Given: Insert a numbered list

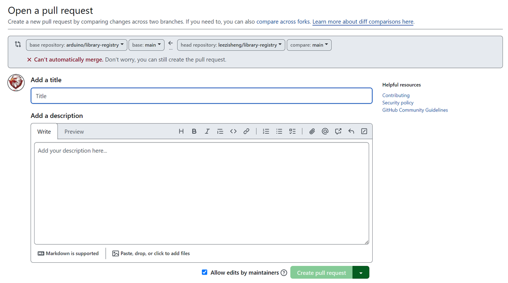Looking at the screenshot, I should coord(266,131).
